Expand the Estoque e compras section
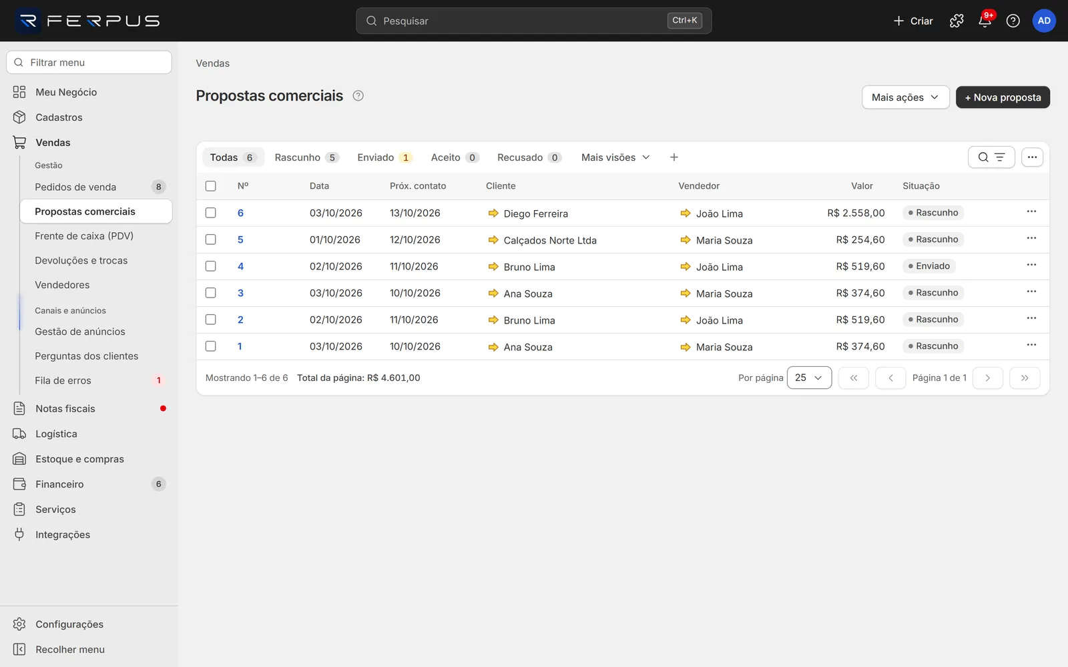1068x667 pixels. coord(89,459)
